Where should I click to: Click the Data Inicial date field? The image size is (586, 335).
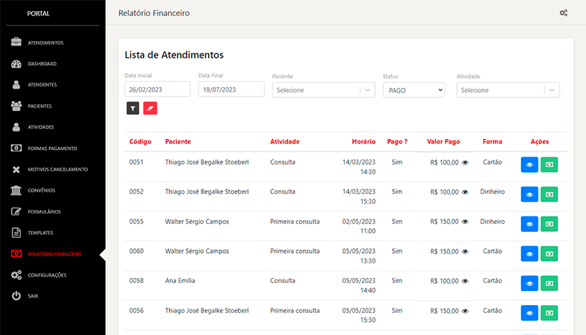click(x=157, y=89)
